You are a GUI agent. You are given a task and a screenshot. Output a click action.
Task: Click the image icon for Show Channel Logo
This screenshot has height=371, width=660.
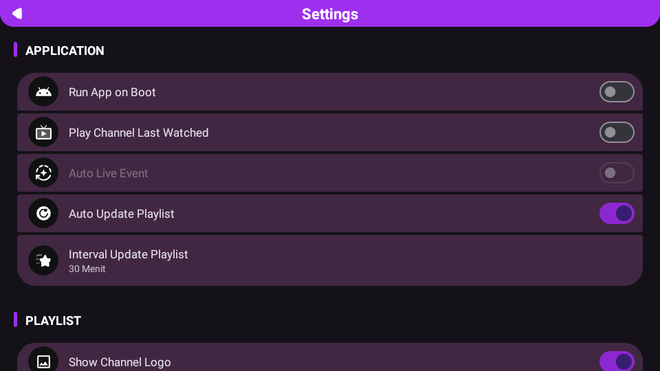[x=43, y=361]
